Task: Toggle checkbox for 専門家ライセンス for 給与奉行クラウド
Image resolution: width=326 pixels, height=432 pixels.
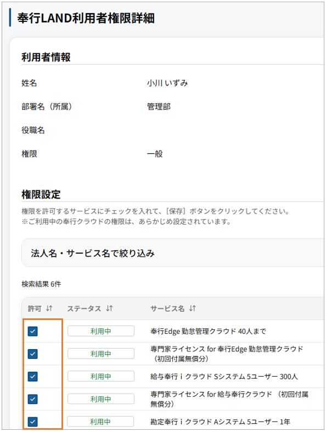Action: tap(33, 399)
